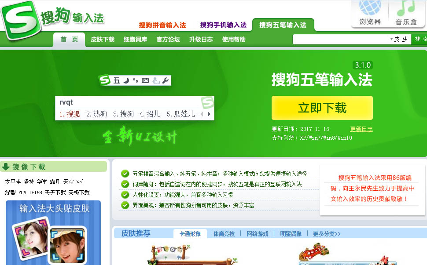This screenshot has width=427, height=265.
Task: Click S logo in candidate window corner
Action: click(207, 102)
